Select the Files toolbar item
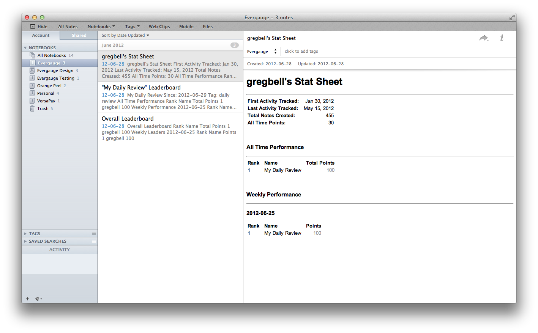The height and width of the screenshot is (333, 538). click(208, 27)
